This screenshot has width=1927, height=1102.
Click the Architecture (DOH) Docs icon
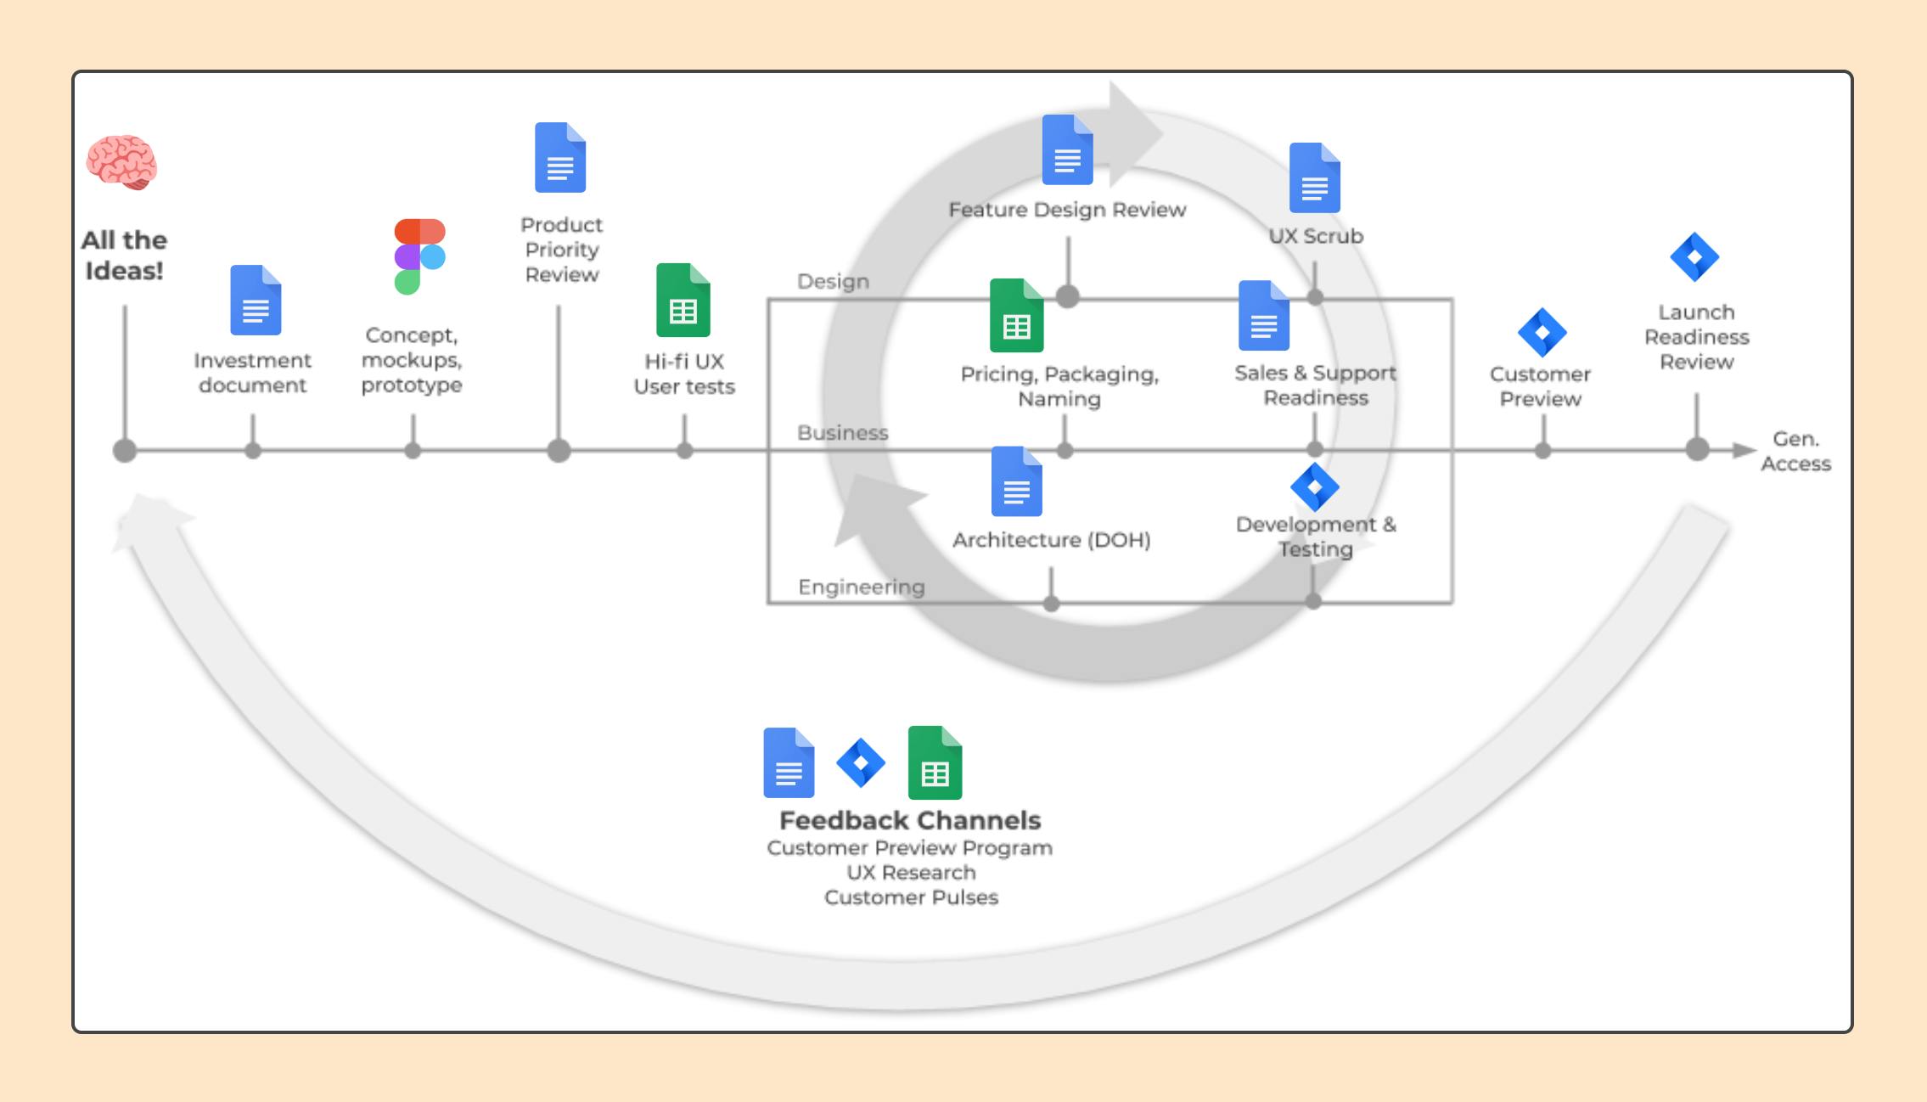click(x=1016, y=482)
